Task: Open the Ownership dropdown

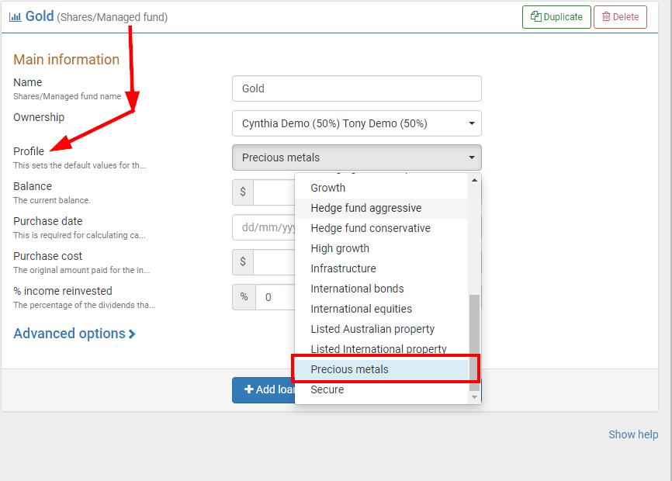Action: pos(356,123)
